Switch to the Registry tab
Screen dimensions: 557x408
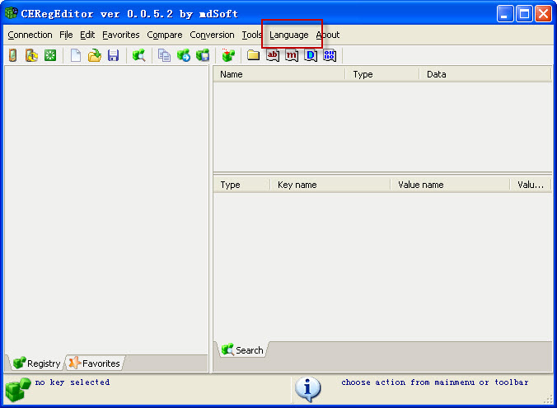pyautogui.click(x=37, y=363)
